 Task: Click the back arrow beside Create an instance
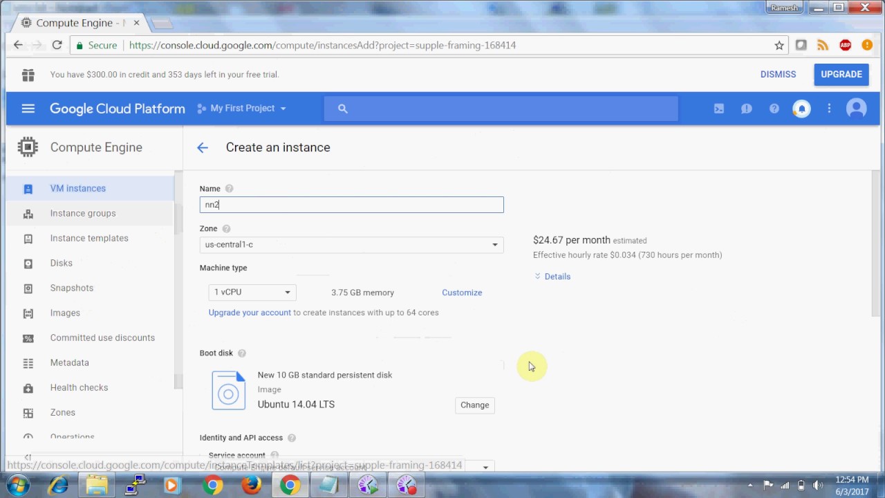(203, 147)
